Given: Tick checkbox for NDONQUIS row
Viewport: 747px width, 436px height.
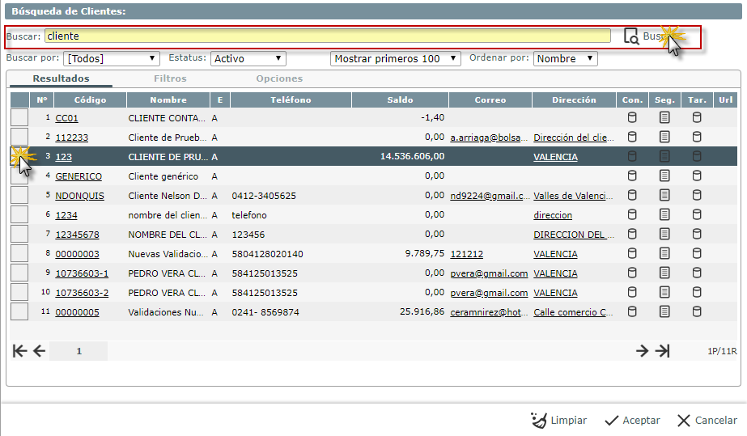Looking at the screenshot, I should 19,195.
